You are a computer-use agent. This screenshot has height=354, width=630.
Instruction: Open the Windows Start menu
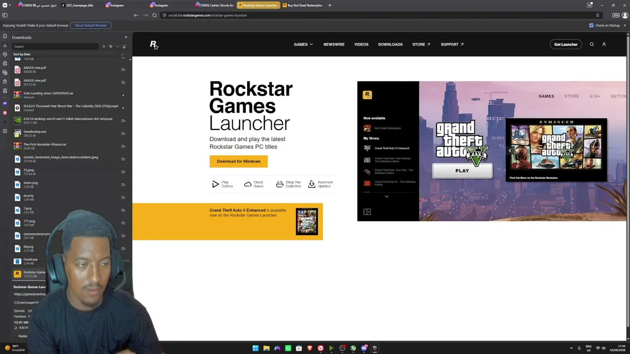click(255, 348)
